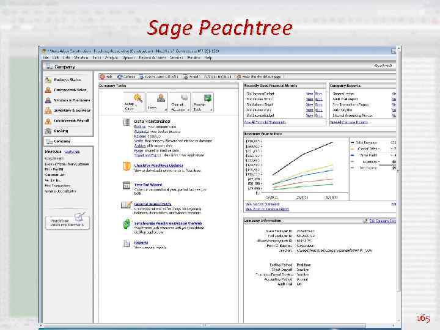Open the Banking navigation icon
Viewport: 440px width, 330px height.
(48, 131)
